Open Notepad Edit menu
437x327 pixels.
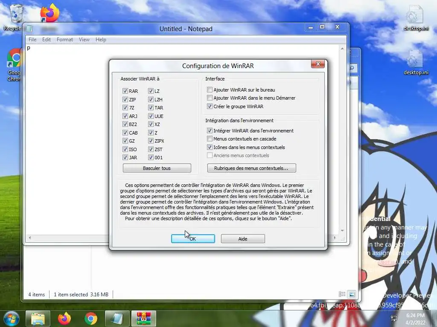pos(46,40)
